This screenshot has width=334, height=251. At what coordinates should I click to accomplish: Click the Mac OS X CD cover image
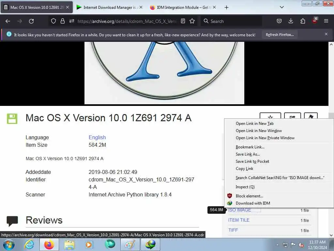[x=164, y=73]
